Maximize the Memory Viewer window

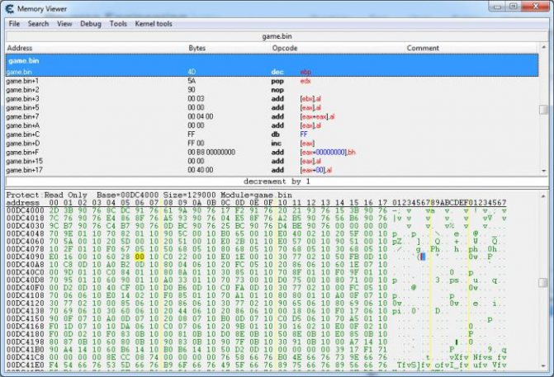coord(514,7)
